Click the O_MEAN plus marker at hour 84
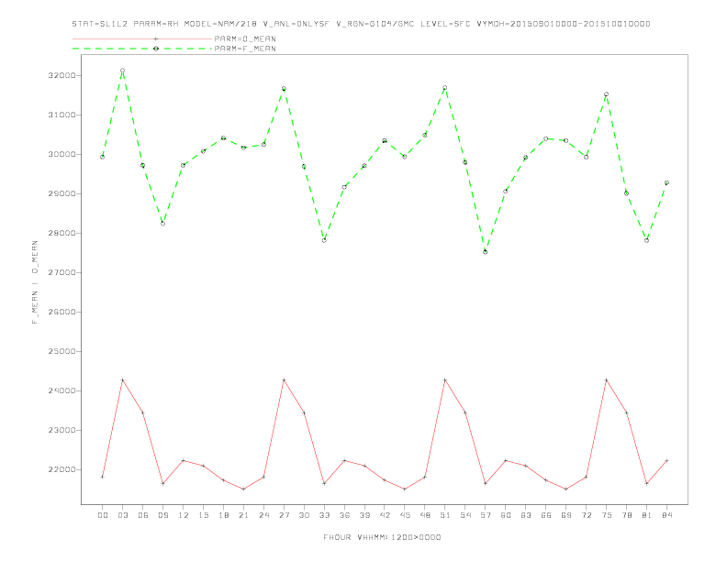727x561 pixels. [x=666, y=460]
